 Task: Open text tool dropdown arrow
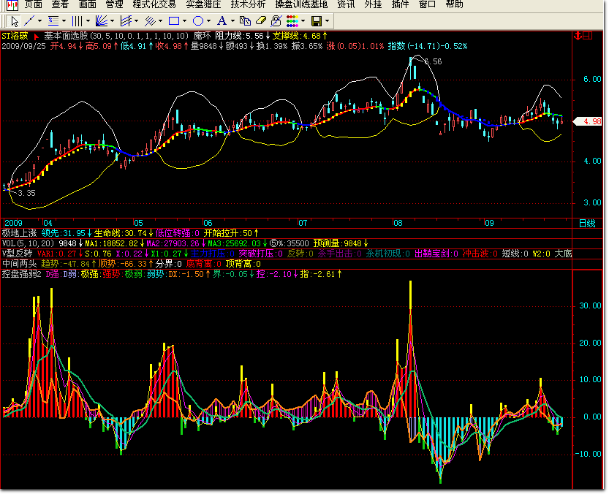coord(232,21)
